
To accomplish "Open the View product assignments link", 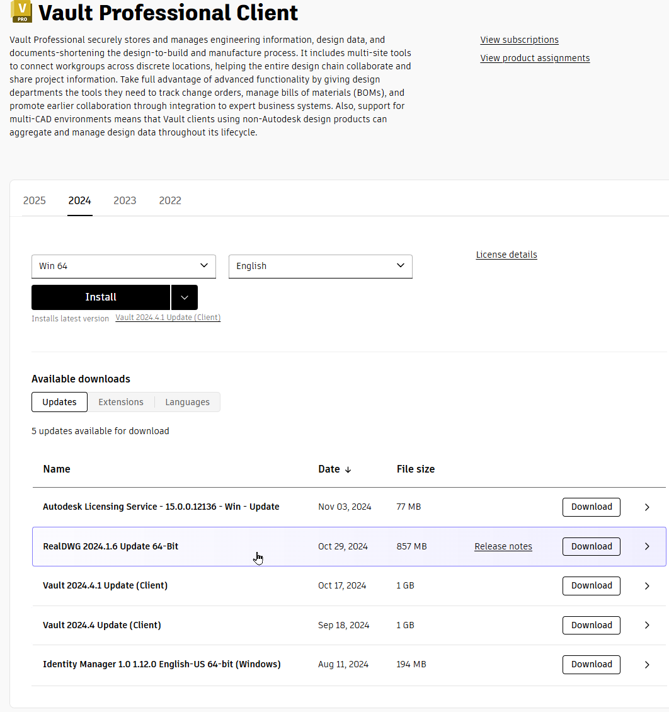I will [x=535, y=58].
